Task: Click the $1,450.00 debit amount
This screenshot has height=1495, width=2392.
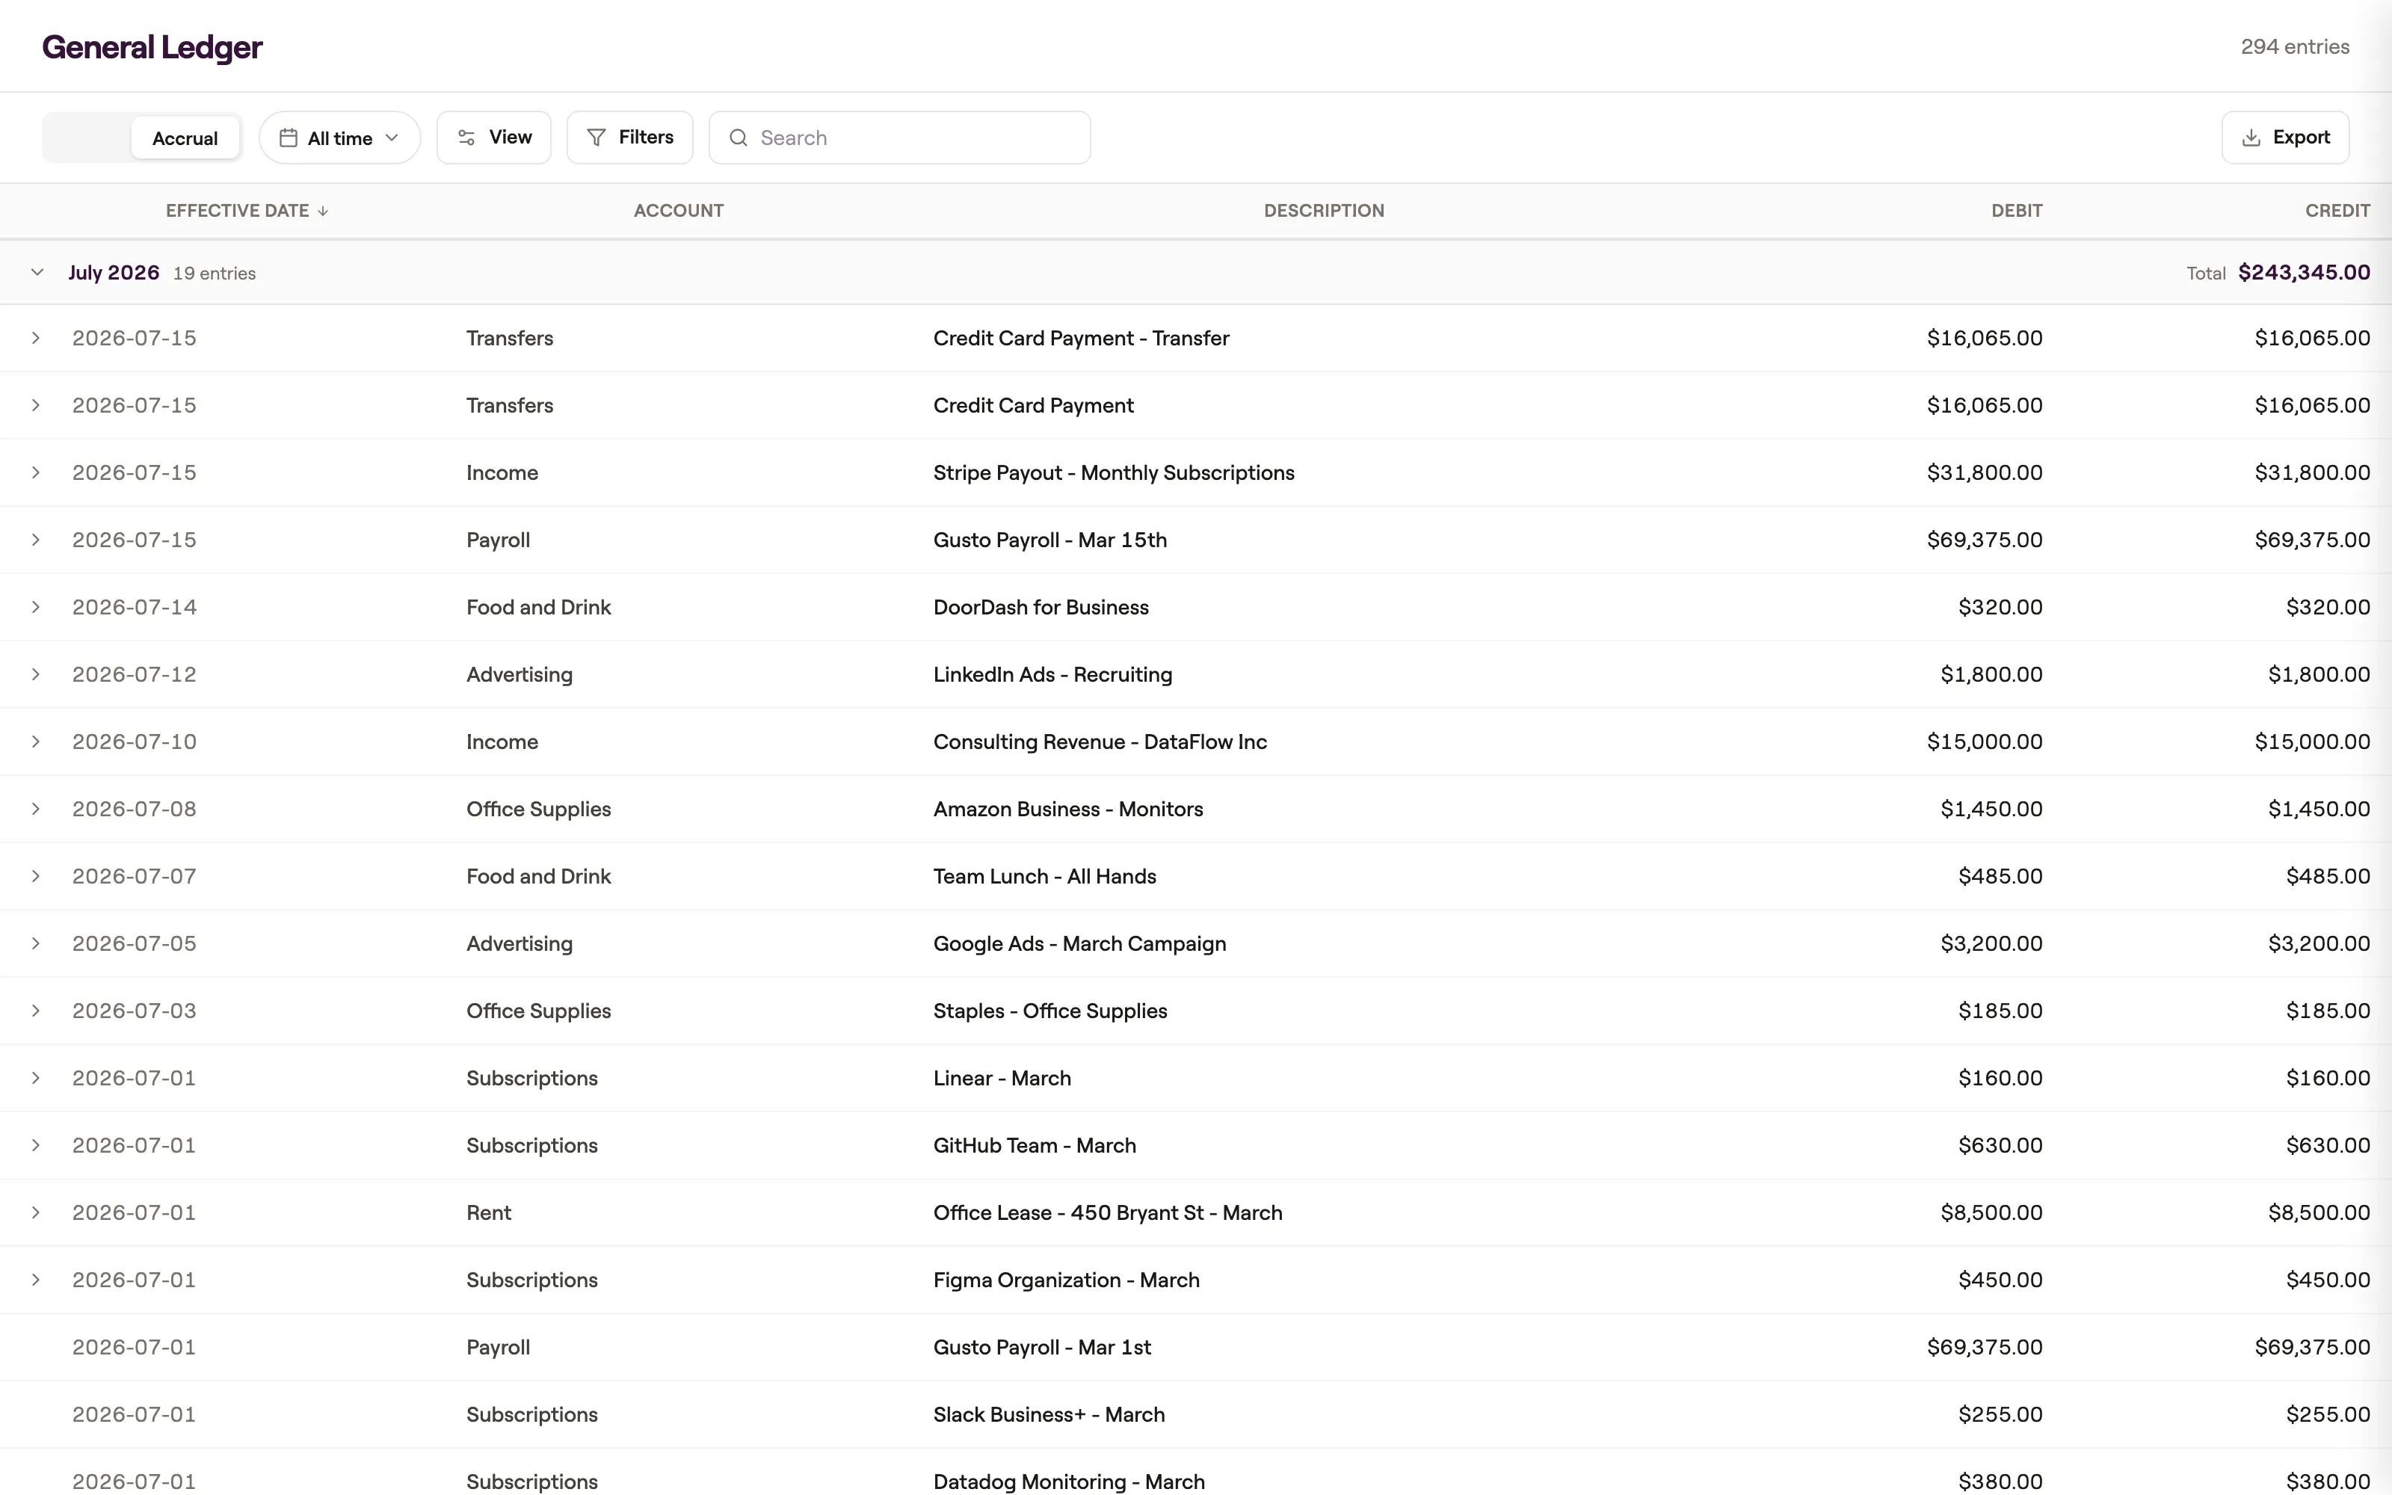Action: click(1991, 809)
